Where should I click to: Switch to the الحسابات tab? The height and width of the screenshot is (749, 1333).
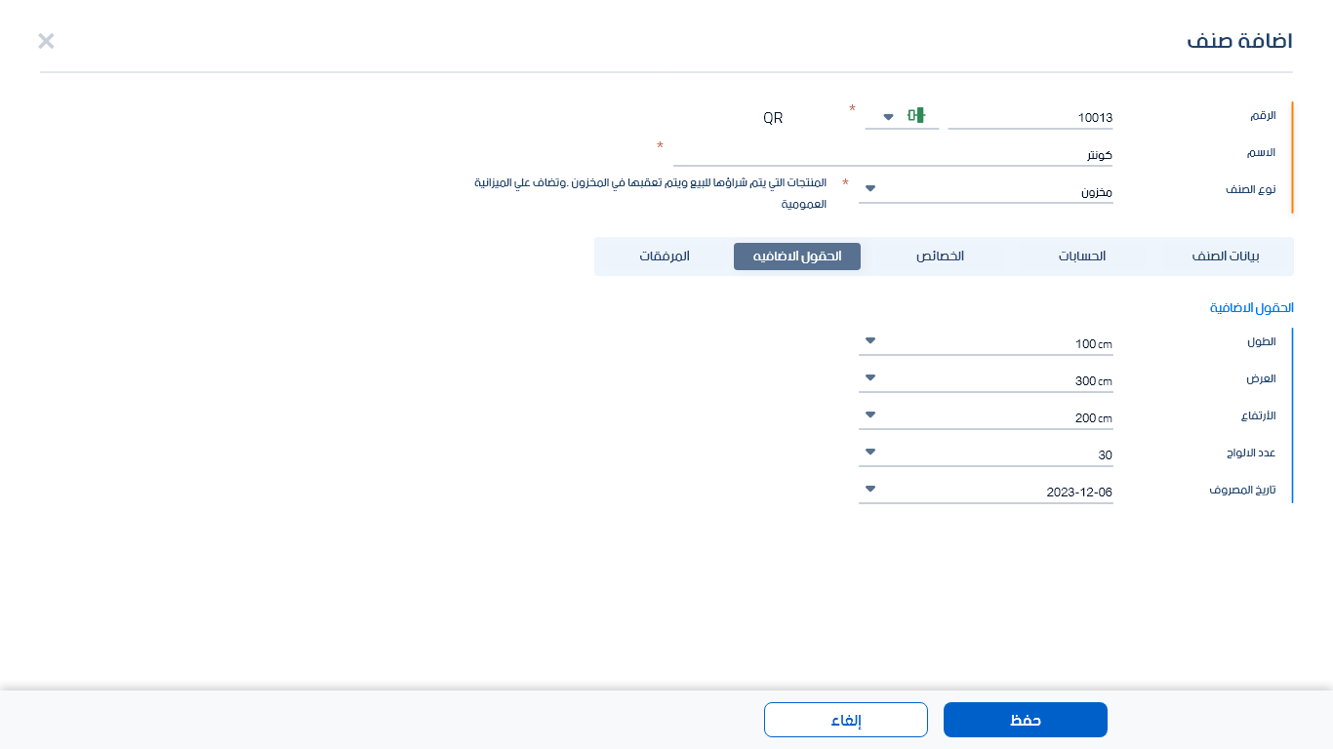(x=1082, y=256)
